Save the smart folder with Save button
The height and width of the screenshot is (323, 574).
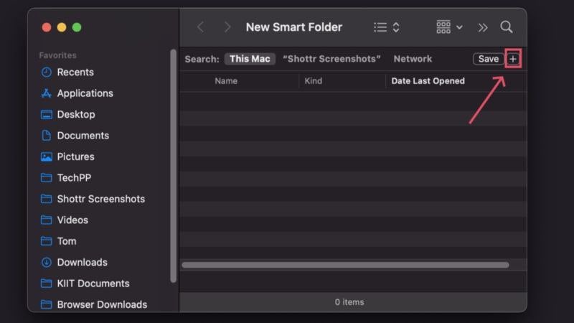click(x=489, y=59)
